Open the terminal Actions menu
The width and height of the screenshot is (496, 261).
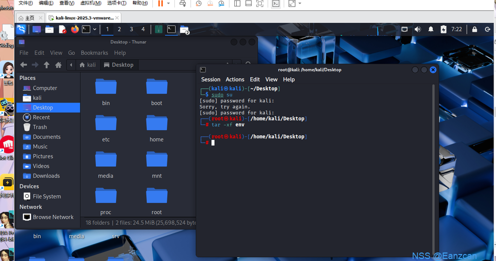point(235,79)
